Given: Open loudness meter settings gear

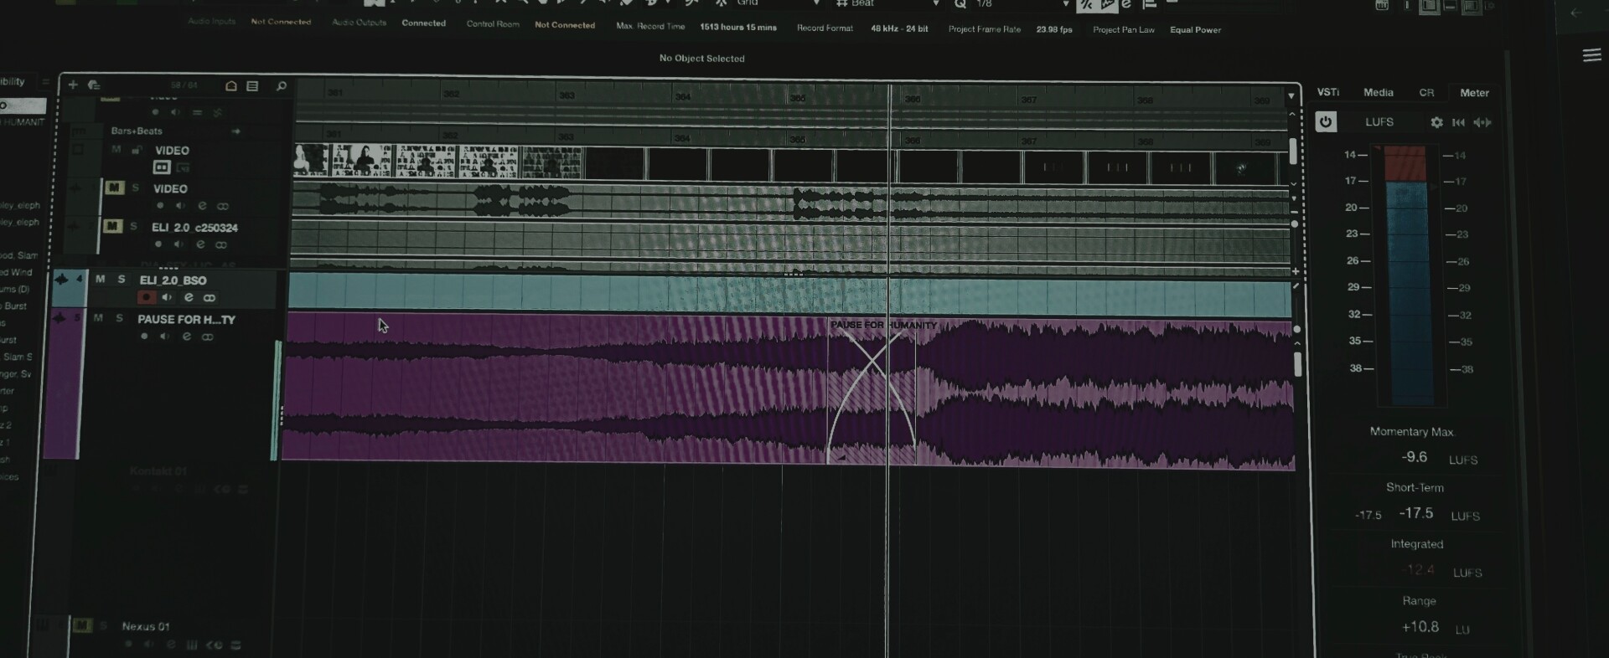Looking at the screenshot, I should 1436,122.
